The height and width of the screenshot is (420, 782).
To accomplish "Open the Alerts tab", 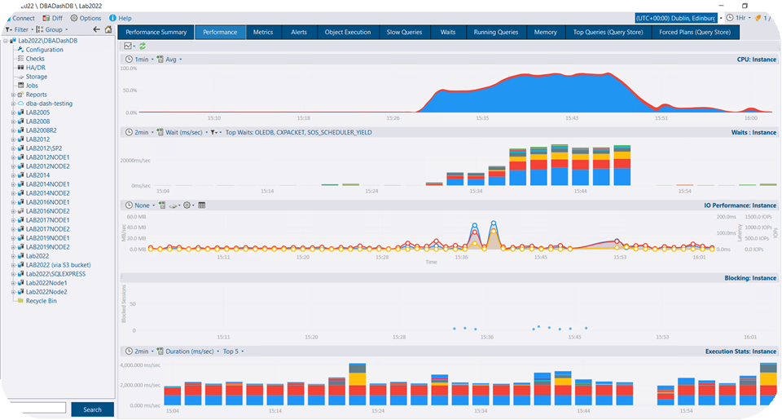I will click(299, 32).
